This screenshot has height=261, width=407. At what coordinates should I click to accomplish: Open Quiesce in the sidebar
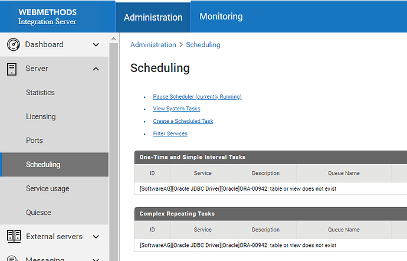pyautogui.click(x=38, y=213)
